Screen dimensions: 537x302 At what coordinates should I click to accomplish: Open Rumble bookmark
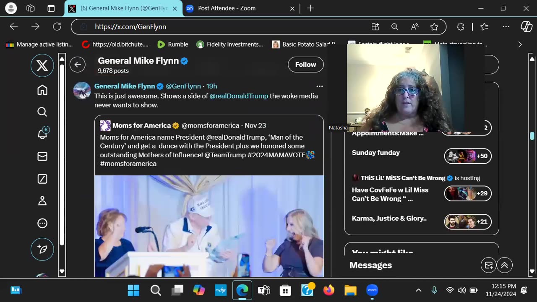(x=173, y=44)
